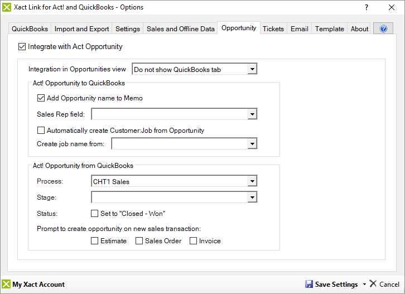The height and width of the screenshot is (294, 405).
Task: Click the Save Settings button
Action: pos(331,284)
